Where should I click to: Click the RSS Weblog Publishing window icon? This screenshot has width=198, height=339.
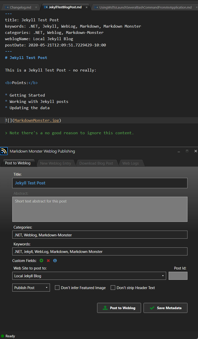click(4, 151)
